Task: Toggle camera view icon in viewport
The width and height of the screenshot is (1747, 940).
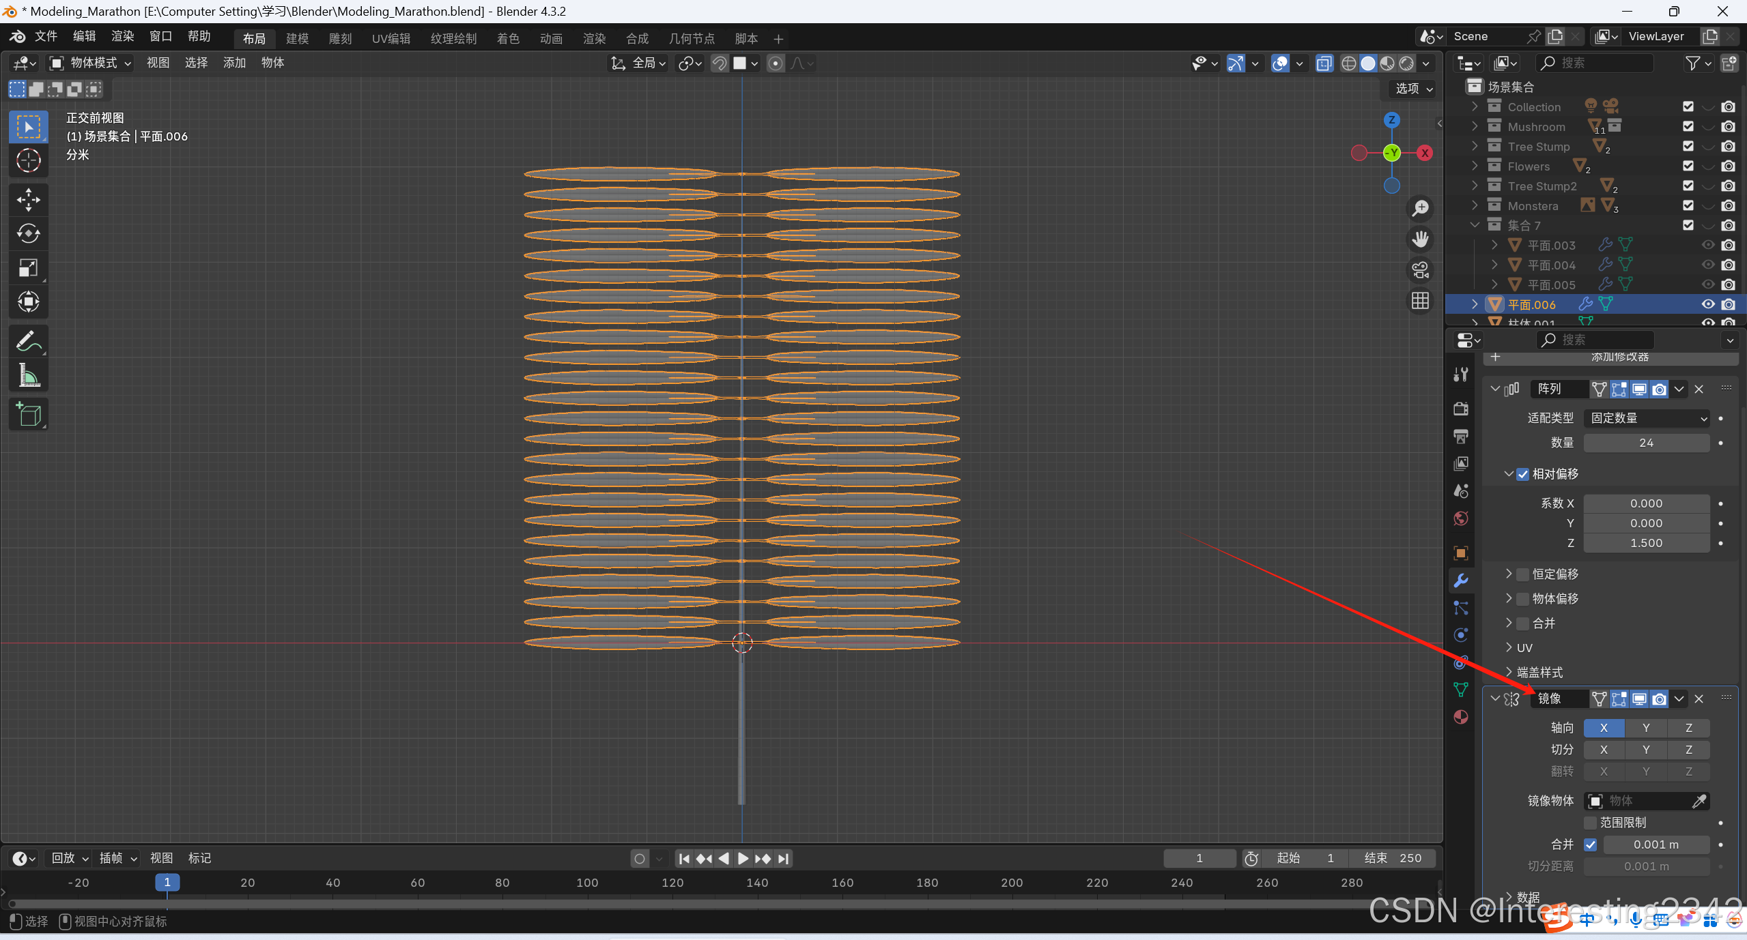Action: click(x=1420, y=270)
